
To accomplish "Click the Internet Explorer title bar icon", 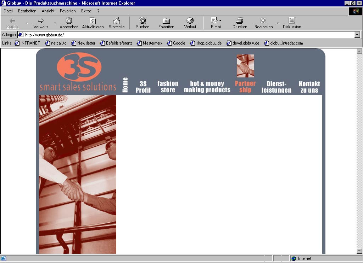I will (x=3, y=3).
